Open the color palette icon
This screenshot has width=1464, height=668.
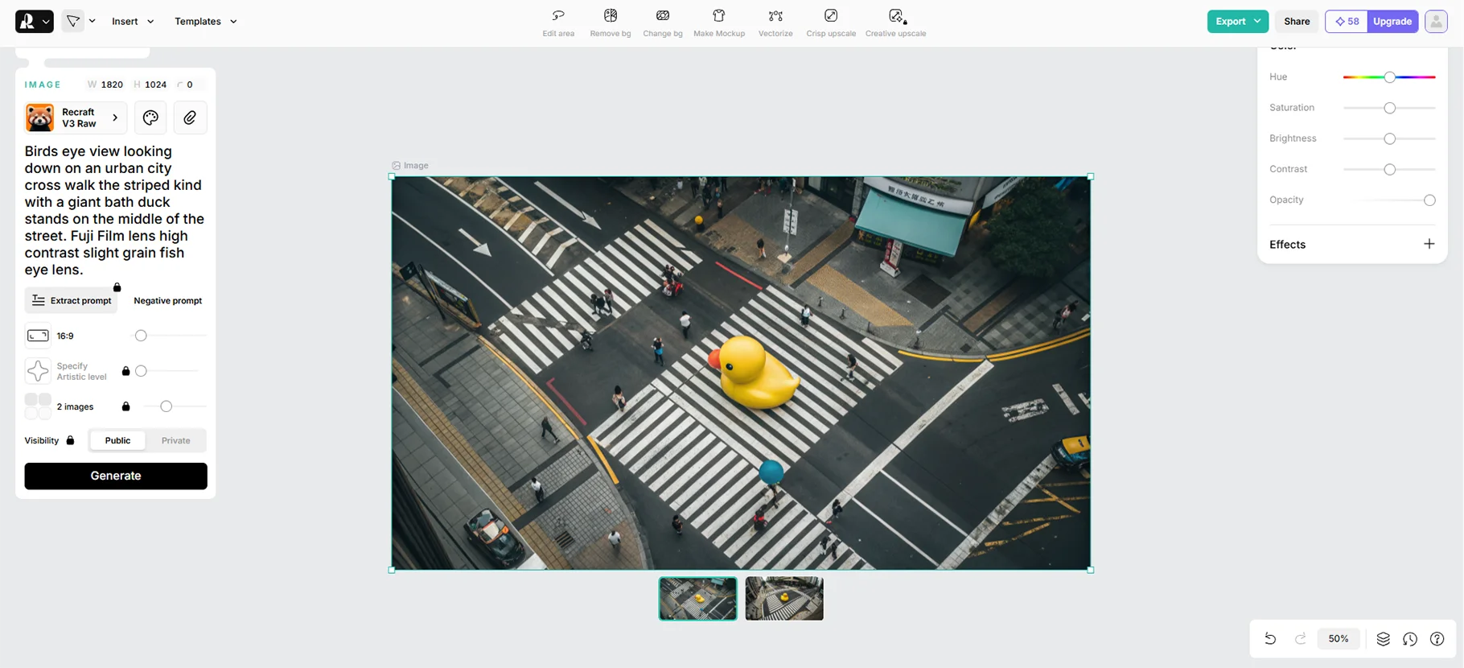pos(150,118)
